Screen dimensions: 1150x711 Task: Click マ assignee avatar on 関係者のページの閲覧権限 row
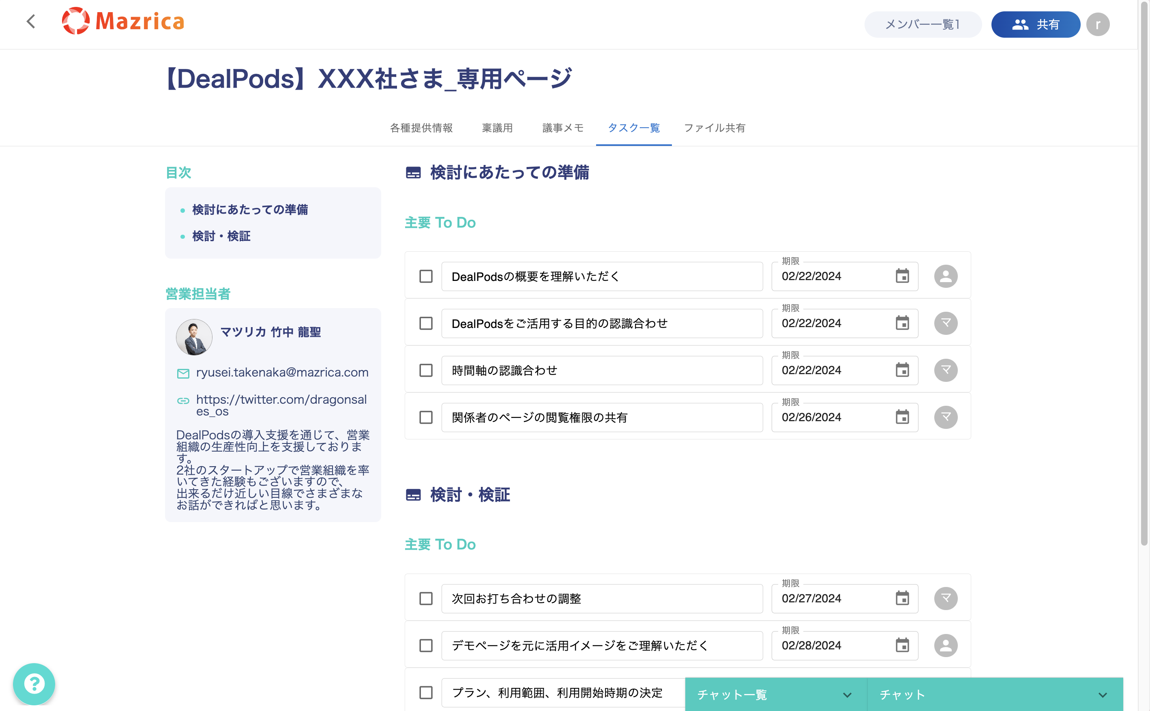pyautogui.click(x=946, y=417)
